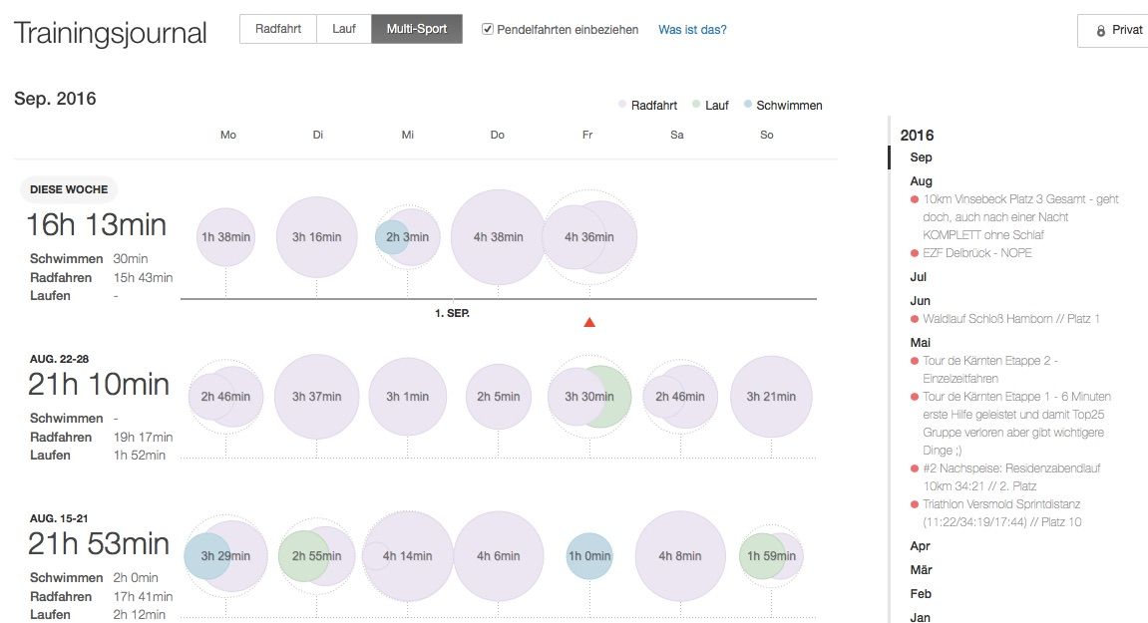
Task: Expand the Jul month in sidebar
Action: (919, 277)
